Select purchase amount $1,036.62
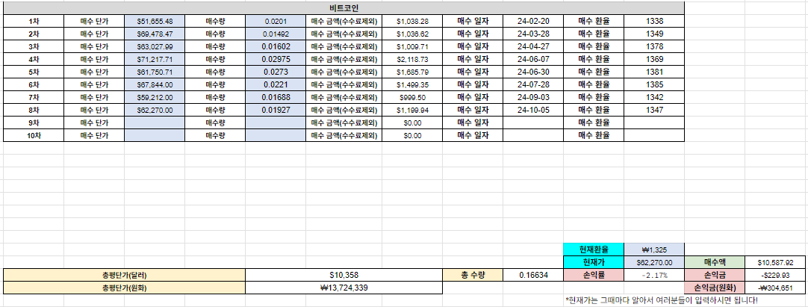The height and width of the screenshot is (307, 808). (412, 34)
